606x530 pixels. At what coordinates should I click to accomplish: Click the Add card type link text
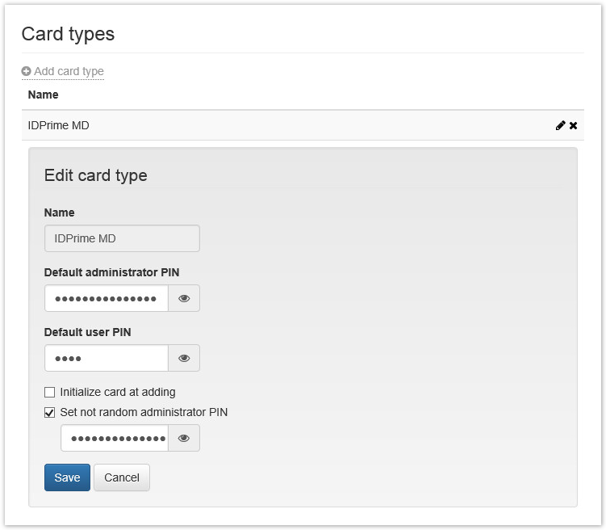(x=69, y=71)
